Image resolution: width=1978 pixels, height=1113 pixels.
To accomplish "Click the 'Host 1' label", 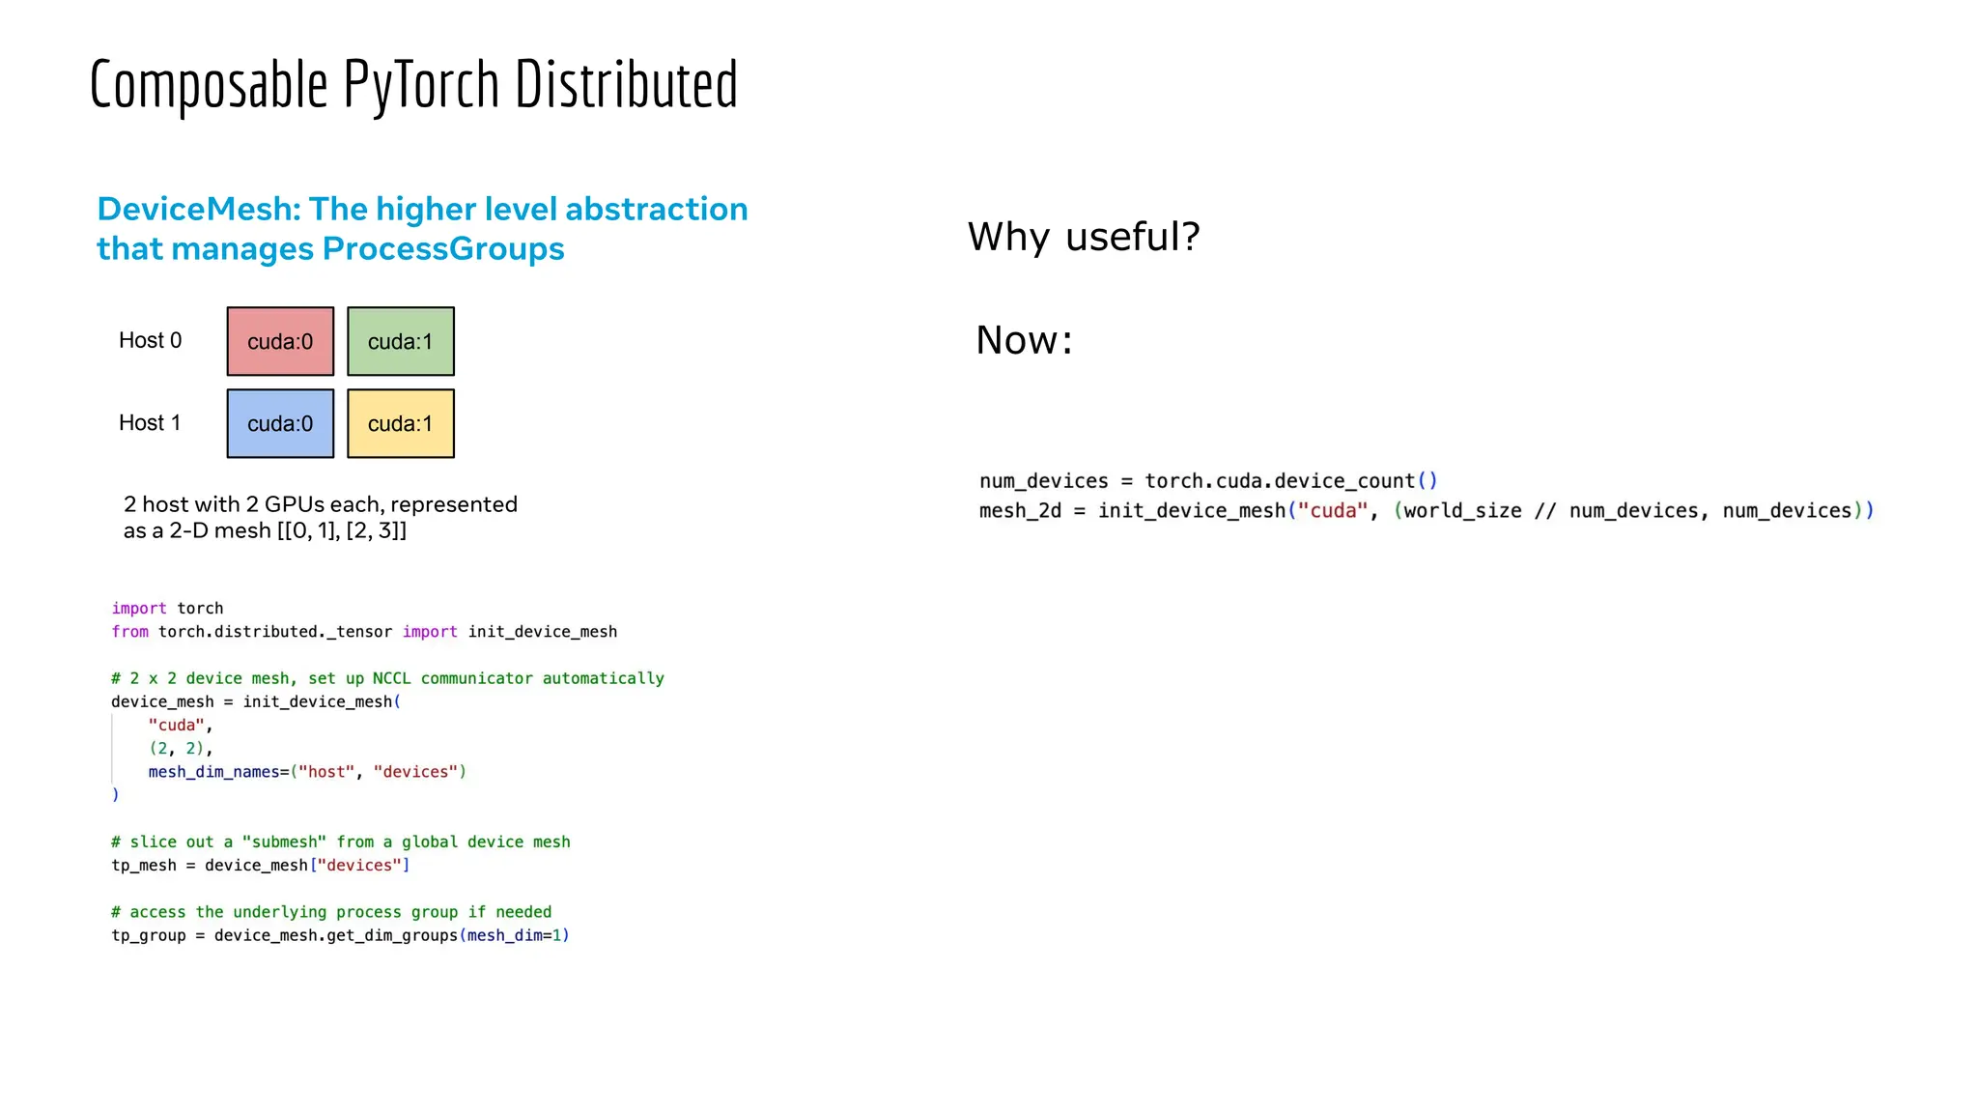I will click(150, 422).
